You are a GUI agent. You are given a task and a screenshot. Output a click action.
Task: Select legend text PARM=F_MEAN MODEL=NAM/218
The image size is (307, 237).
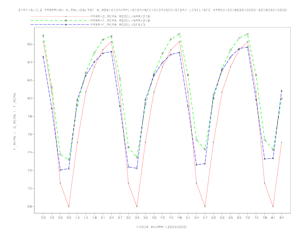(120, 21)
